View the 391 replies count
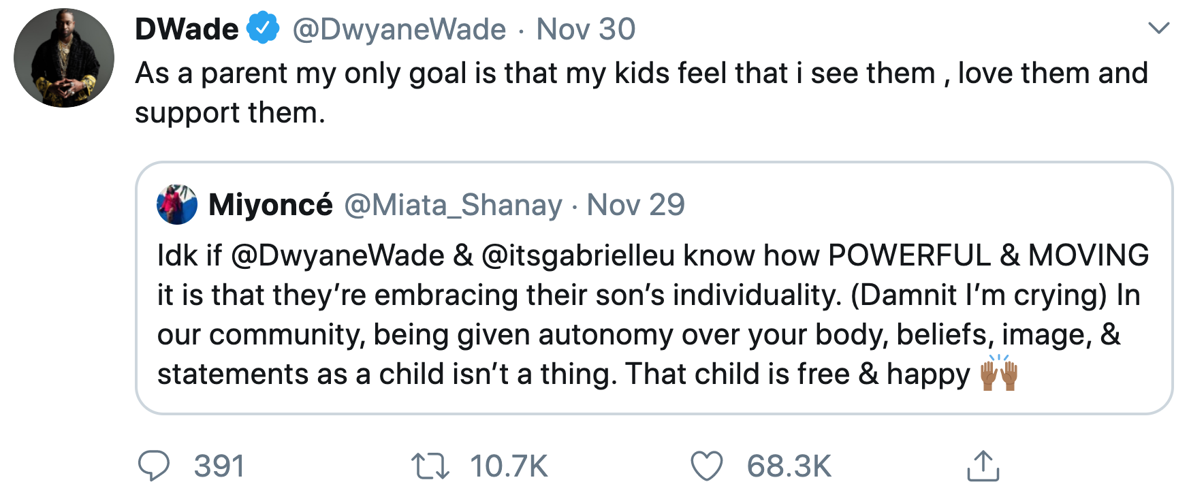This screenshot has height=497, width=1189. tap(219, 466)
